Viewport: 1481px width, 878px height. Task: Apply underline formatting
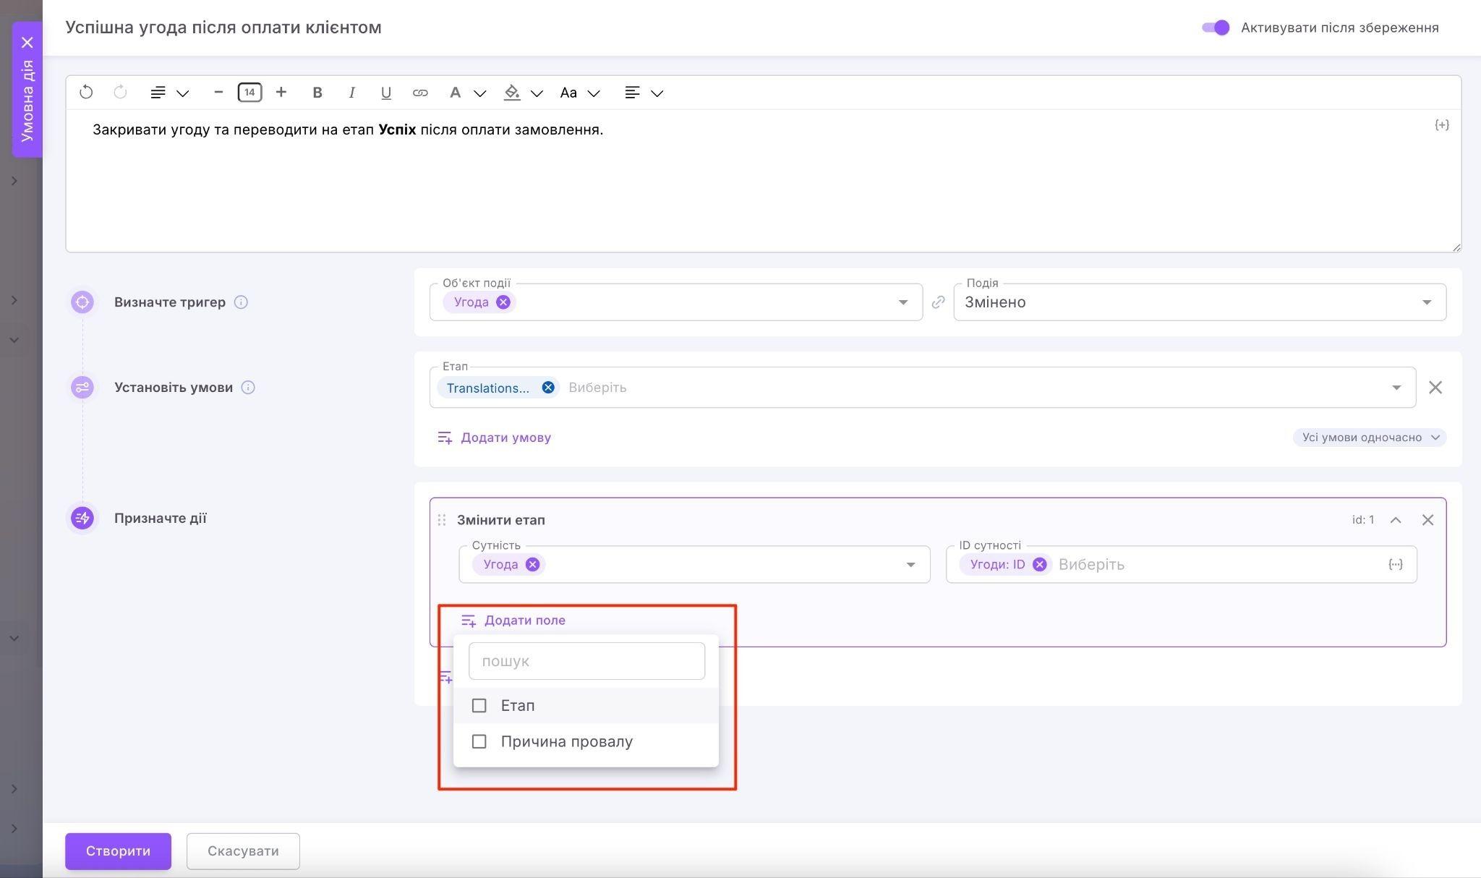[x=385, y=93]
